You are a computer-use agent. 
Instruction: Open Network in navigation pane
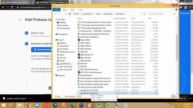pos(60,75)
